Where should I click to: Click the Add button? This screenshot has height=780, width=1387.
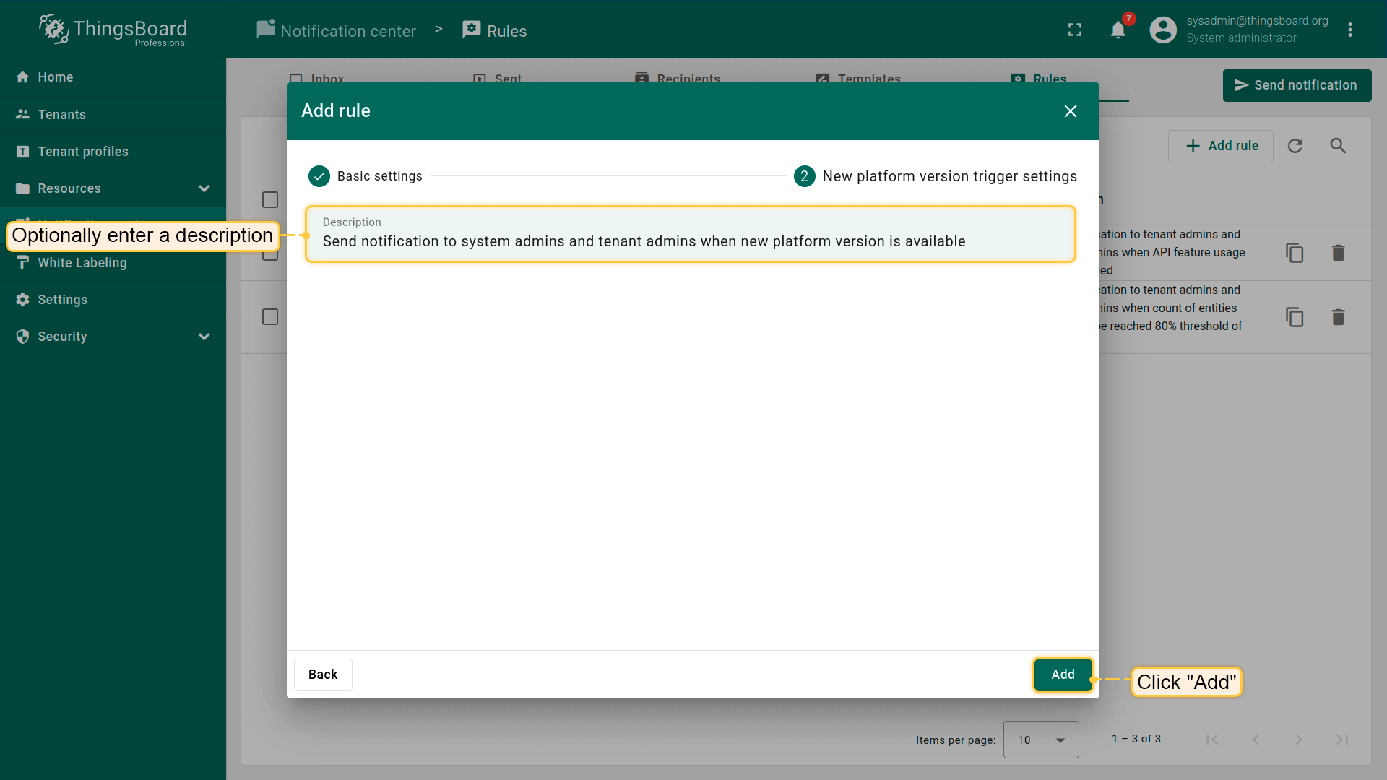click(1063, 675)
